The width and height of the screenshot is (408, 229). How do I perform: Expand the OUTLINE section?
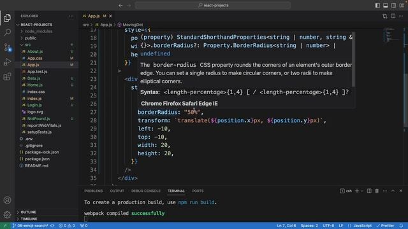(28, 212)
